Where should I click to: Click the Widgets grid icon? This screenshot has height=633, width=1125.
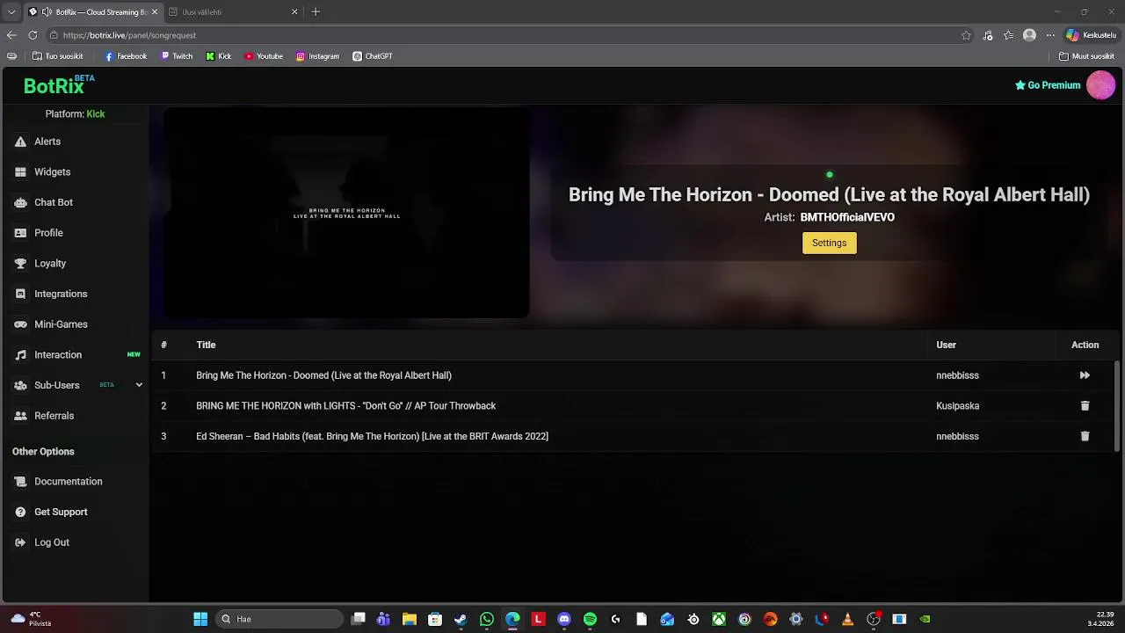point(20,172)
